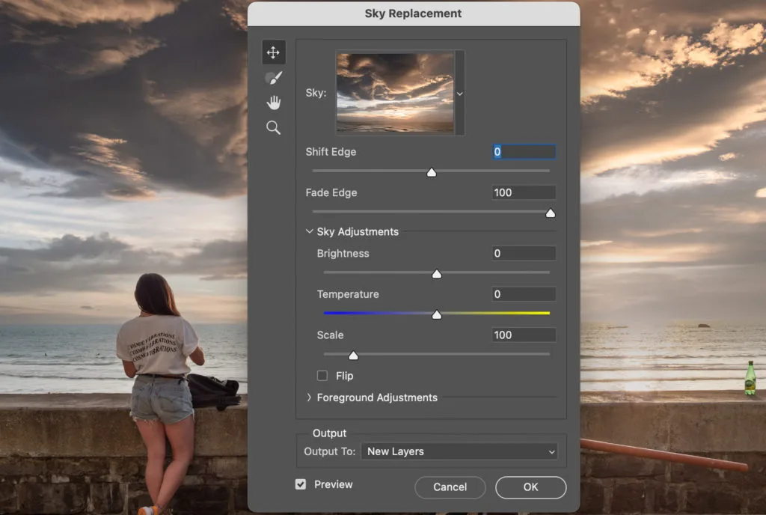Viewport: 766px width, 515px height.
Task: Select the Zoom magnifier tool
Action: (273, 128)
